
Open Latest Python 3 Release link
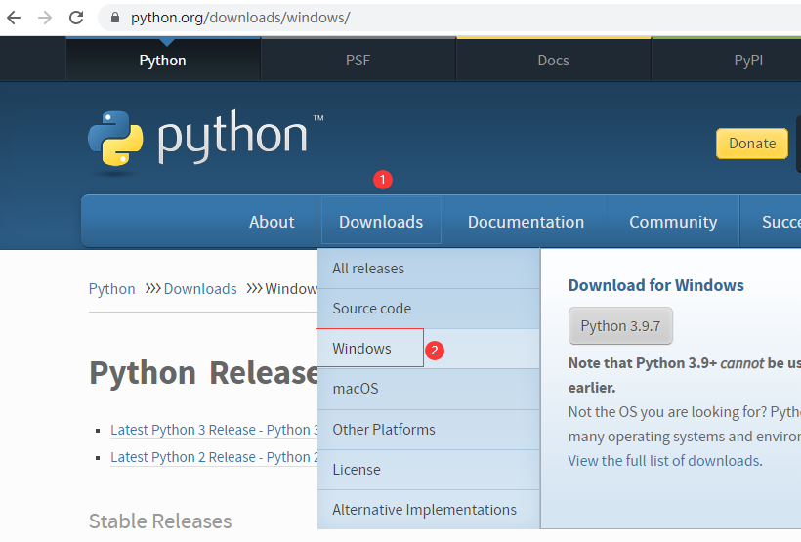pyautogui.click(x=214, y=430)
